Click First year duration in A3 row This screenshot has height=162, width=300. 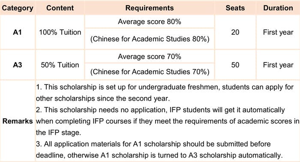(278, 65)
